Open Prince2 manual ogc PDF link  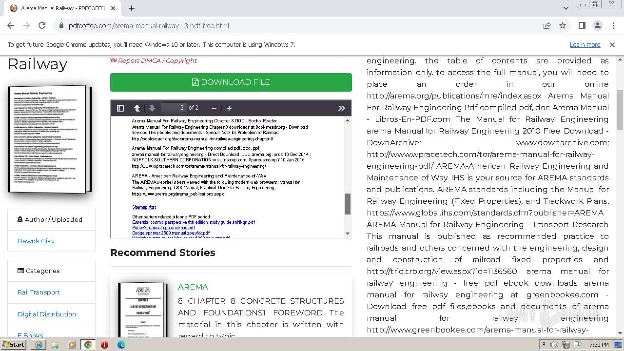click(163, 228)
